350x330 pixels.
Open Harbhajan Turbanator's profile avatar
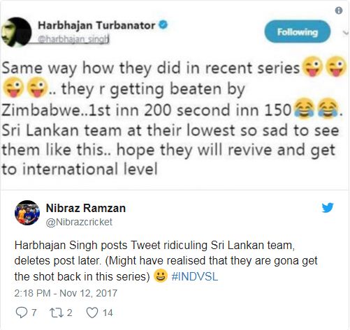16,32
